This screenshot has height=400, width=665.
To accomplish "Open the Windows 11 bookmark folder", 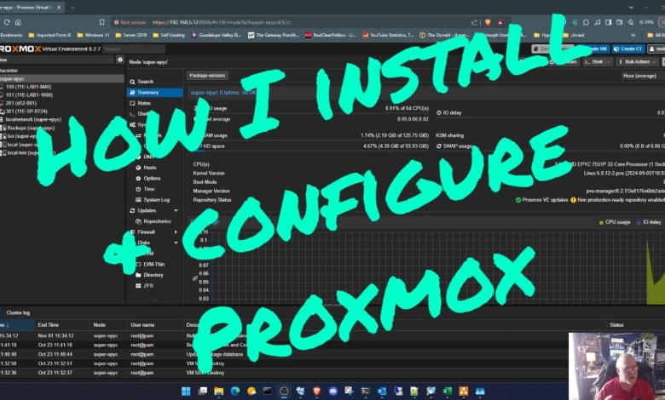I will [x=93, y=35].
